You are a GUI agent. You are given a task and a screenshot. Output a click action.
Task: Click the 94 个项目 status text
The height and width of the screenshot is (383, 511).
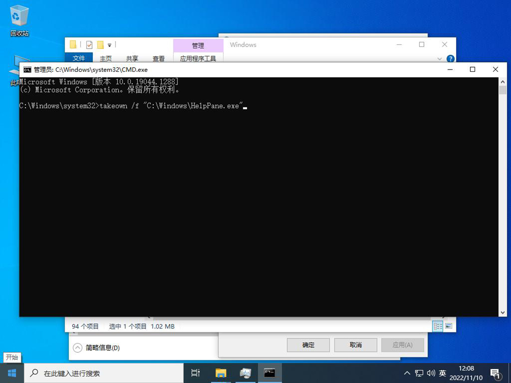pyautogui.click(x=85, y=326)
